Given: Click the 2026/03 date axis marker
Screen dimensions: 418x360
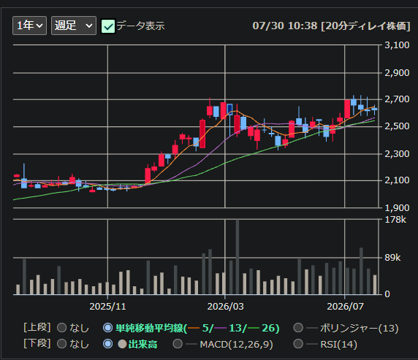Looking at the screenshot, I should 225,307.
